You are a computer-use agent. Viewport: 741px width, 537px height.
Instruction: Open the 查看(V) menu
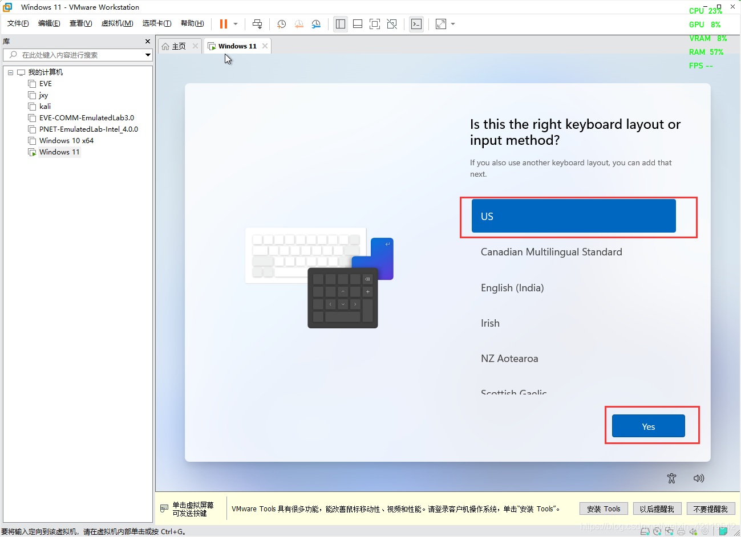point(80,23)
